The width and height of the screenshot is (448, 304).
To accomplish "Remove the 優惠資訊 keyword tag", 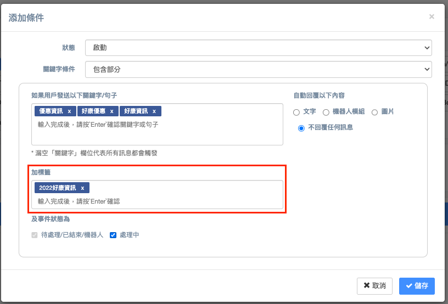I will click(69, 111).
